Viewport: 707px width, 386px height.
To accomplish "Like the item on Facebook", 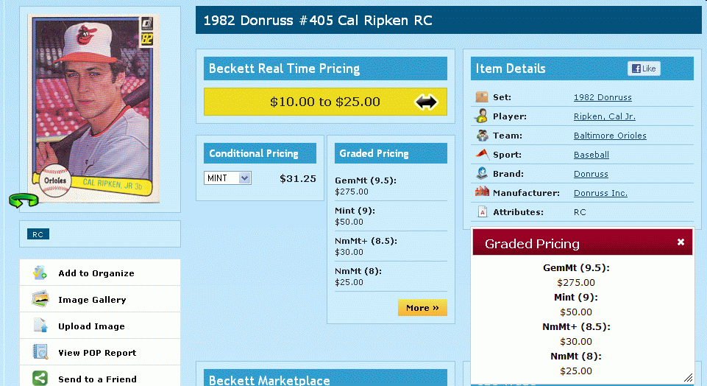I will click(x=644, y=69).
